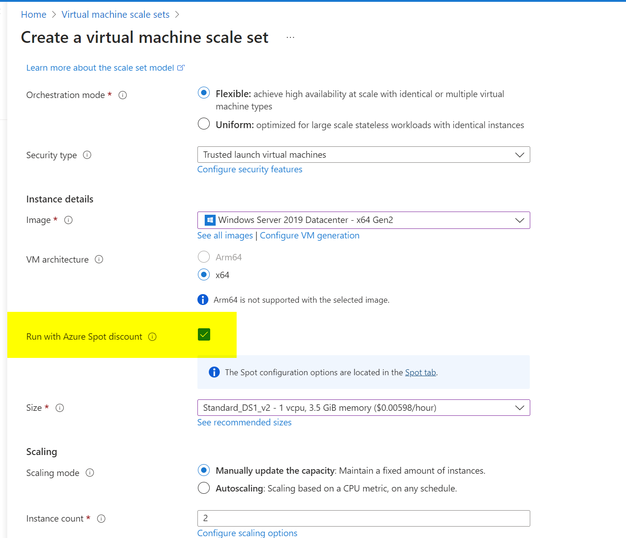Select Uniform orchestration mode
626x538 pixels.
[204, 124]
